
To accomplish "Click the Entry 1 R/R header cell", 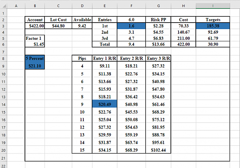I will click(x=105, y=58).
